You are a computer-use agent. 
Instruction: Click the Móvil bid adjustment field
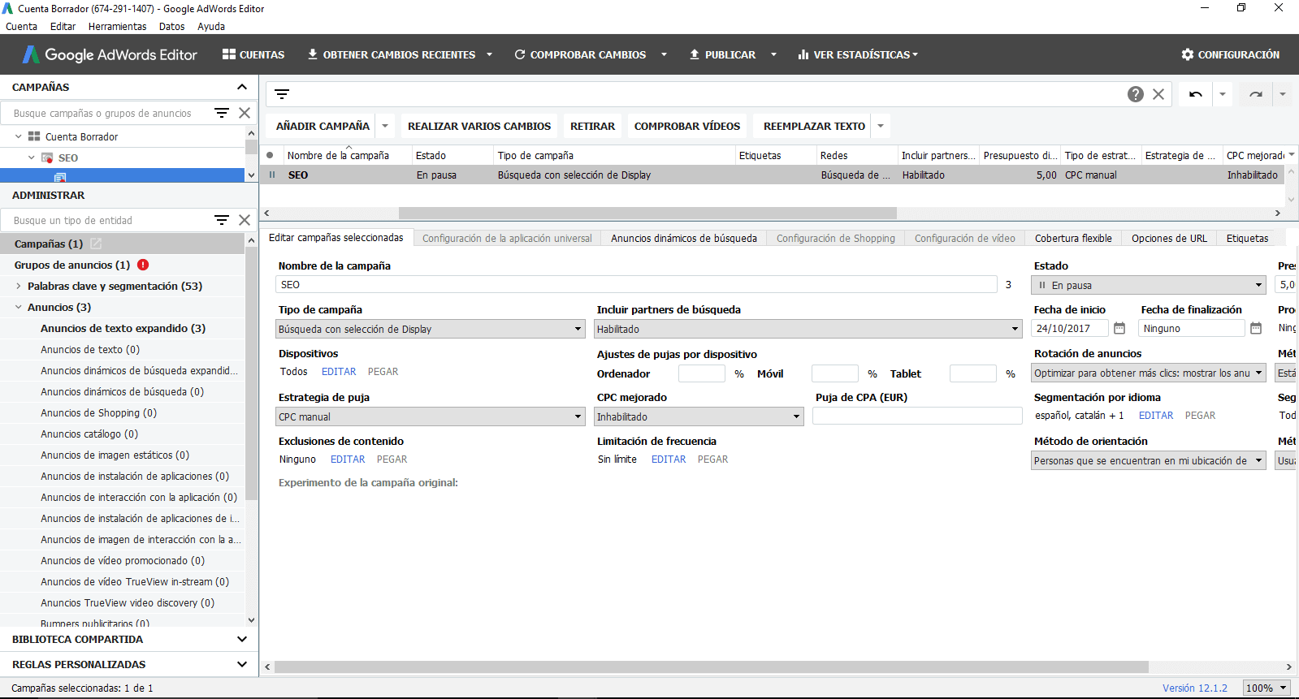click(x=834, y=373)
